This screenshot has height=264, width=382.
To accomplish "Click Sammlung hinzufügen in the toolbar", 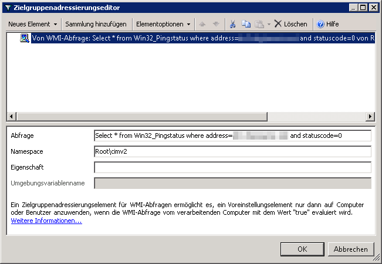I will [x=96, y=24].
